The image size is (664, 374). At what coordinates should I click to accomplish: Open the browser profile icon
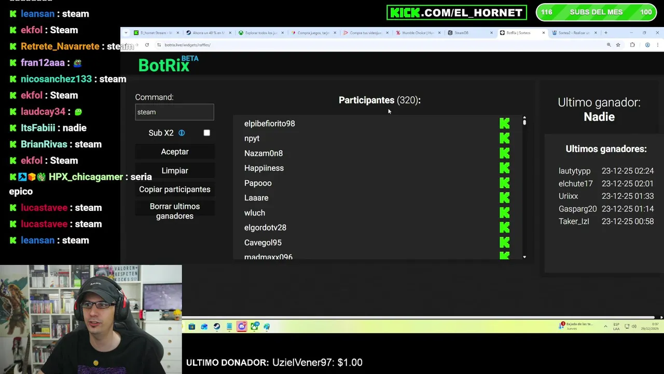pyautogui.click(x=647, y=45)
